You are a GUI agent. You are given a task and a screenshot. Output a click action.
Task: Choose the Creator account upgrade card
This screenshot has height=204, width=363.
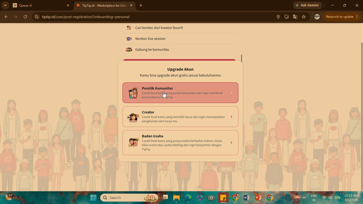[180, 117]
